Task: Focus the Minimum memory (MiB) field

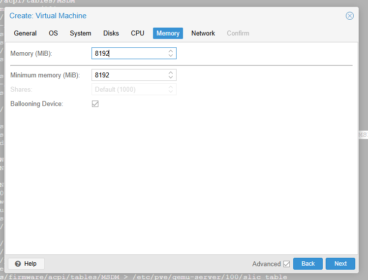Action: tap(129, 75)
